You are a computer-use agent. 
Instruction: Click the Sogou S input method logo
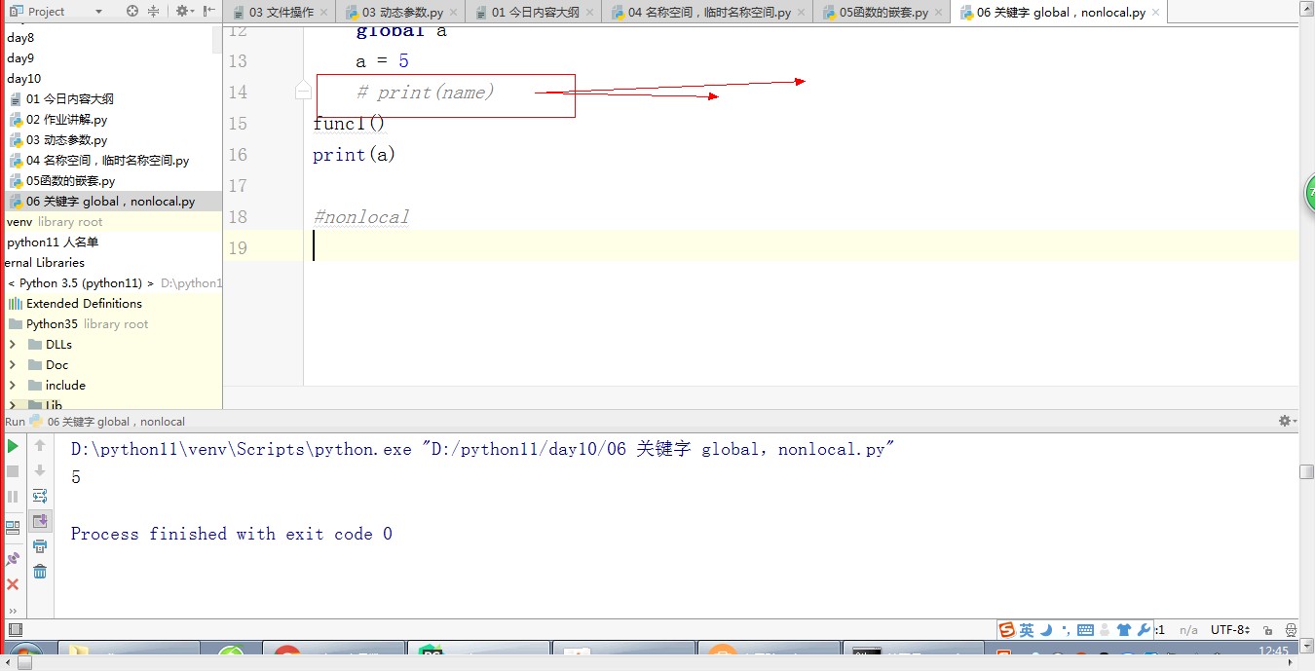1007,630
